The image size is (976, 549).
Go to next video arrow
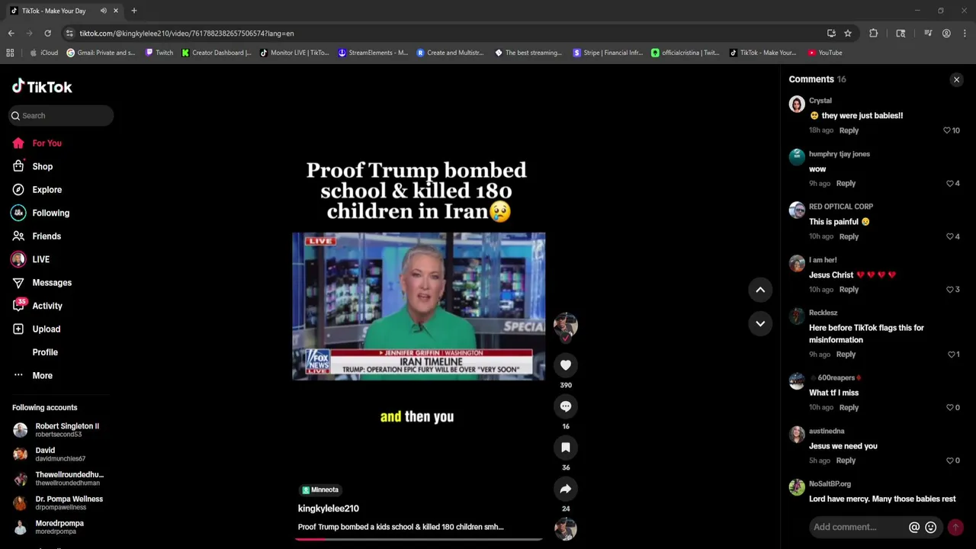coord(760,323)
